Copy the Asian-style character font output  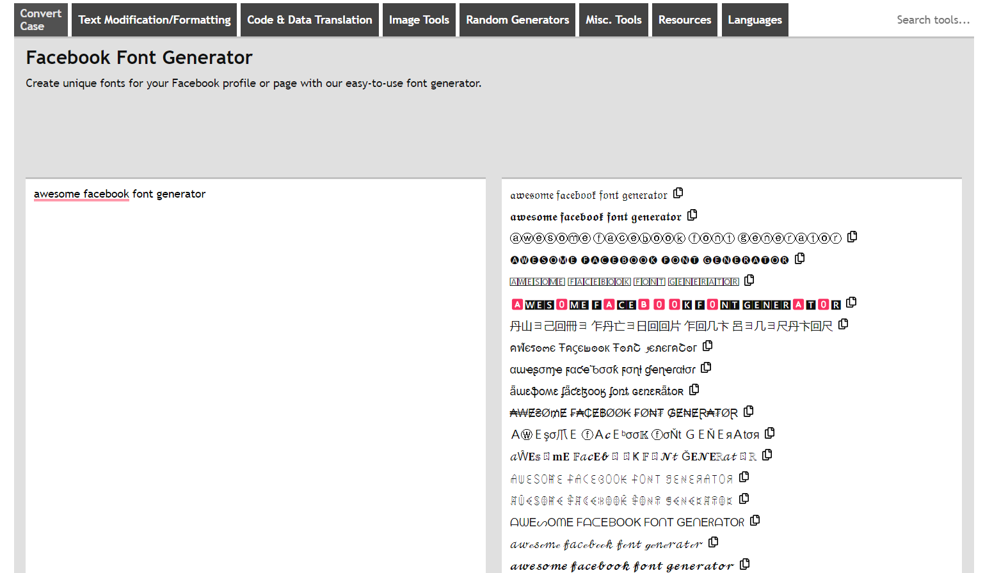[x=843, y=324]
